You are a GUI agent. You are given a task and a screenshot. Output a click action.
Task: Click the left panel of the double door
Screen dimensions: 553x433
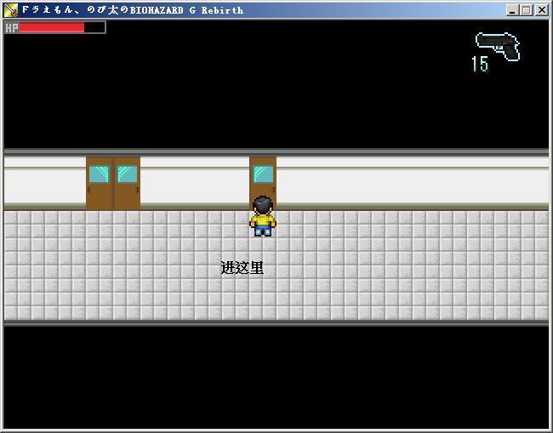(99, 184)
